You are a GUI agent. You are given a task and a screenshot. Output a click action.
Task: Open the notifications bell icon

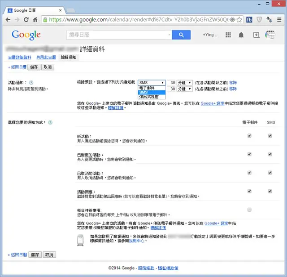(241, 35)
